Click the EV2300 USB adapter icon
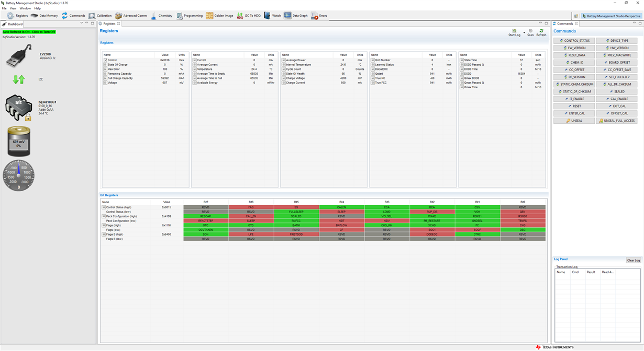Viewport: 644px width, 351px height. [x=19, y=56]
